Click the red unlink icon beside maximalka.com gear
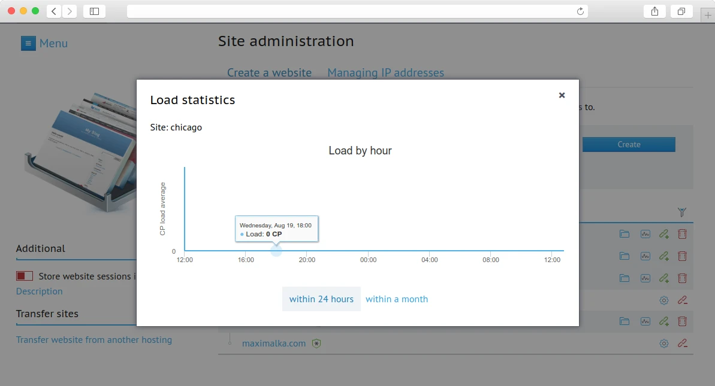 click(x=682, y=343)
